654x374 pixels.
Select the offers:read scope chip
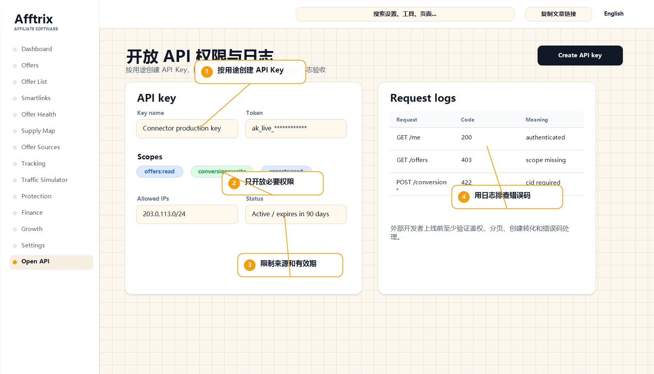[x=160, y=171]
